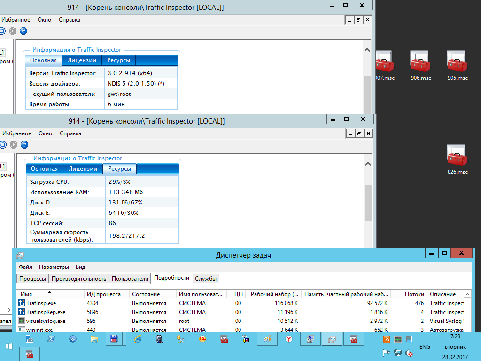Sort by Потоки column header

pyautogui.click(x=409, y=294)
